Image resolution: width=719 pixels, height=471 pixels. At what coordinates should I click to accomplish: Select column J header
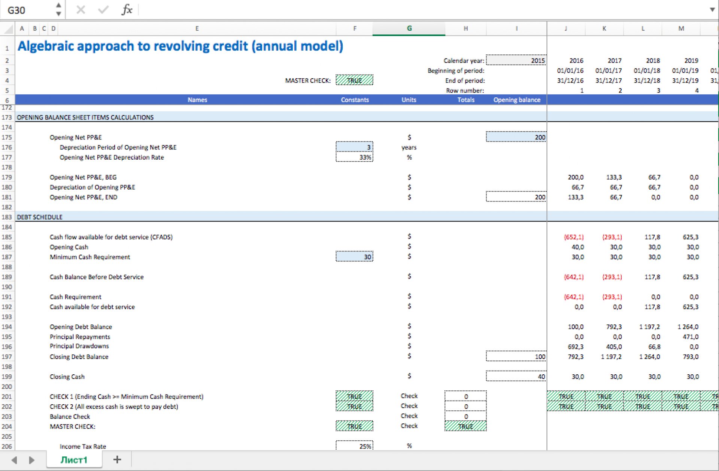click(x=565, y=28)
